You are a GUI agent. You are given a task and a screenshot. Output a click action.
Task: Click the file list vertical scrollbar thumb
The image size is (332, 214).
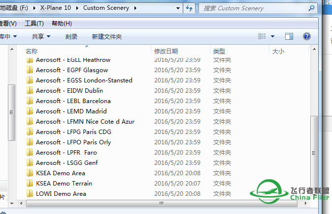314,153
